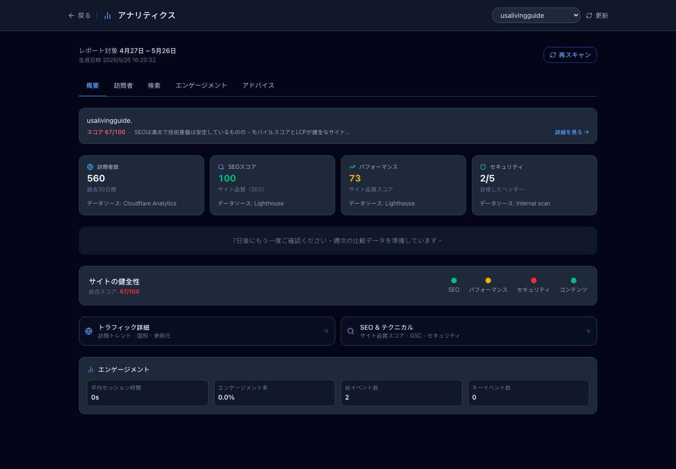Click the arrow at end of トラフィック詳細 row
The image size is (676, 469).
326,331
